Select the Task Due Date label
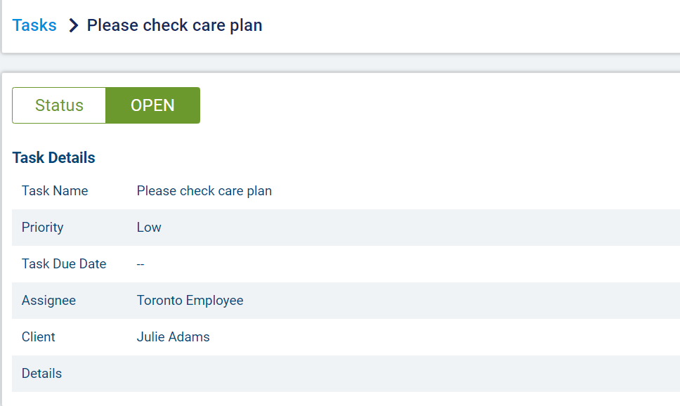The image size is (680, 406). click(x=64, y=264)
